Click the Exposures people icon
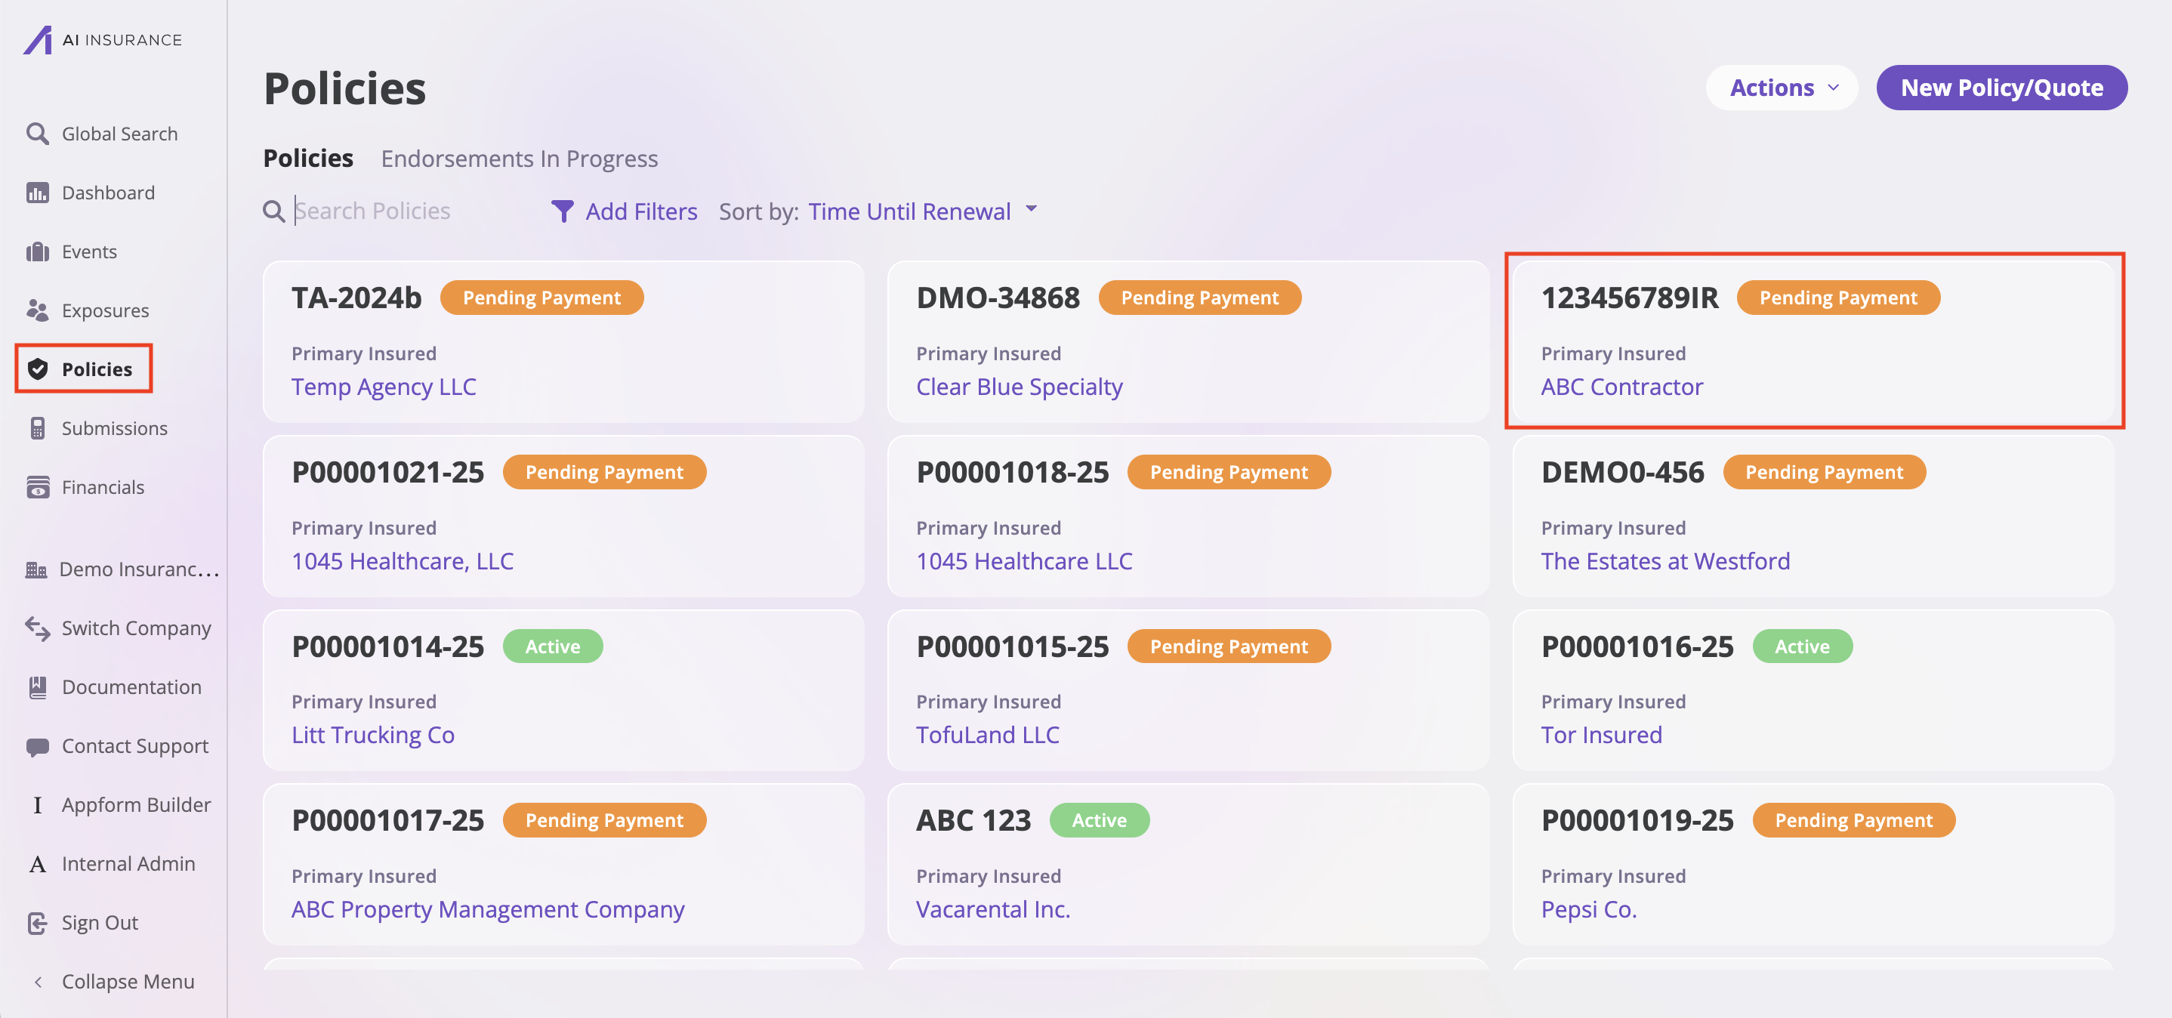Screen dimensions: 2172x1018 point(37,310)
